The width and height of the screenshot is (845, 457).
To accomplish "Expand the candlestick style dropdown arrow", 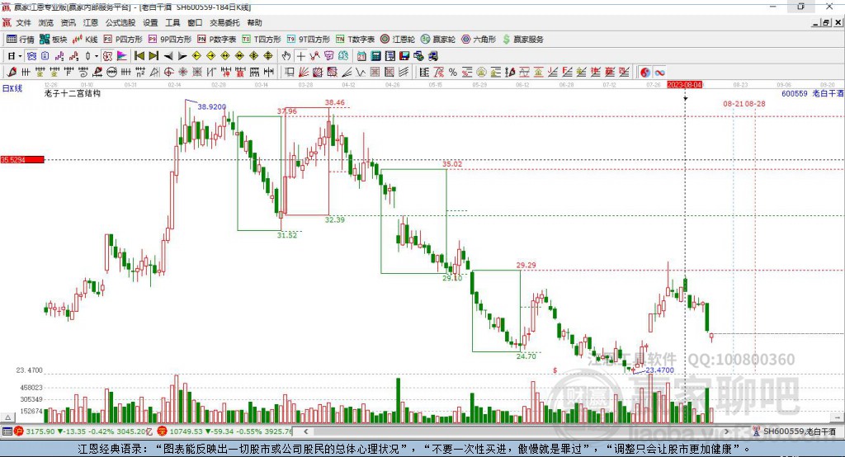I will click(x=97, y=56).
